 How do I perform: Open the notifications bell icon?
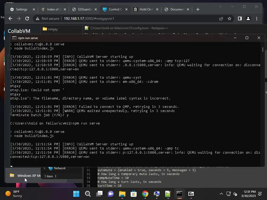tap(260, 194)
